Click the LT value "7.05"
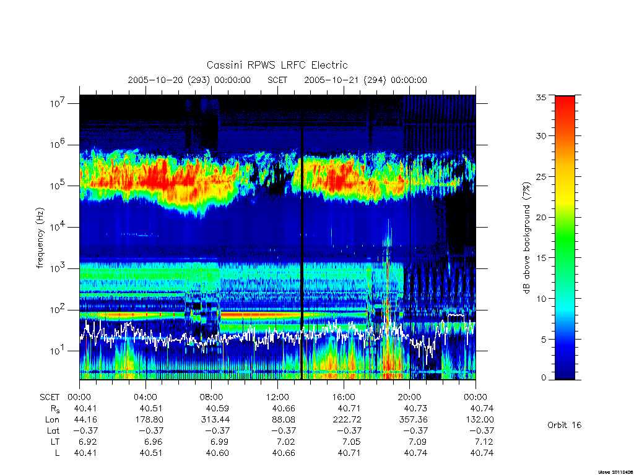 click(x=352, y=442)
